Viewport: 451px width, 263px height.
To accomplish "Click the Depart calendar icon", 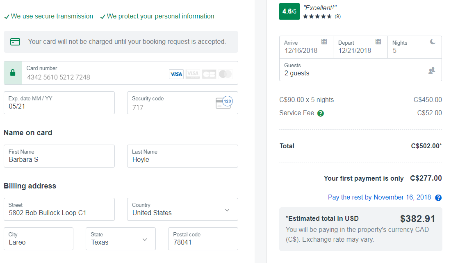I will tap(378, 42).
